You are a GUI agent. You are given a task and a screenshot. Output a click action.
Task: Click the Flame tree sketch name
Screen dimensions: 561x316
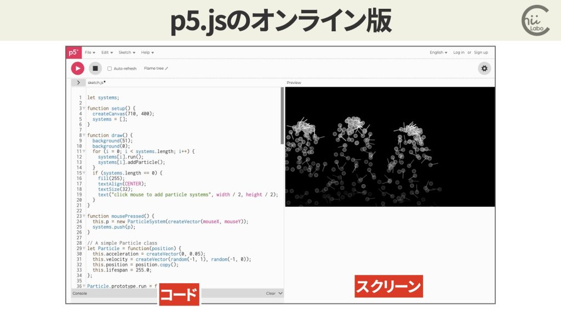pos(154,69)
